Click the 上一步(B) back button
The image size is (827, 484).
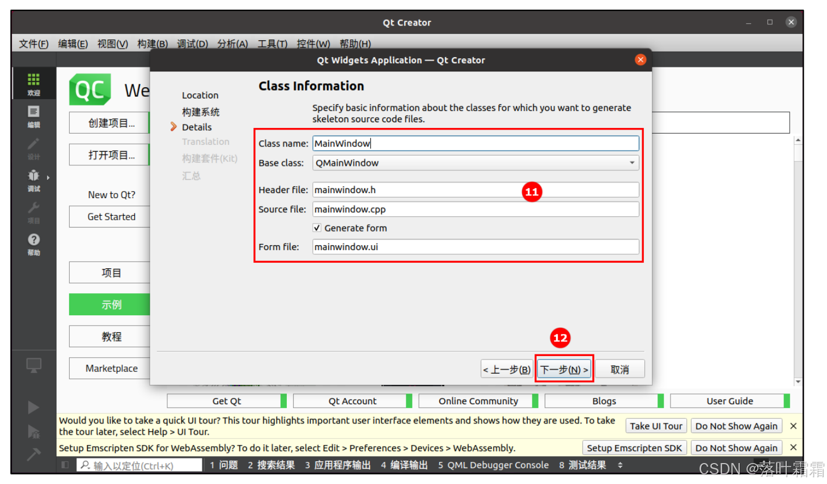tap(507, 369)
